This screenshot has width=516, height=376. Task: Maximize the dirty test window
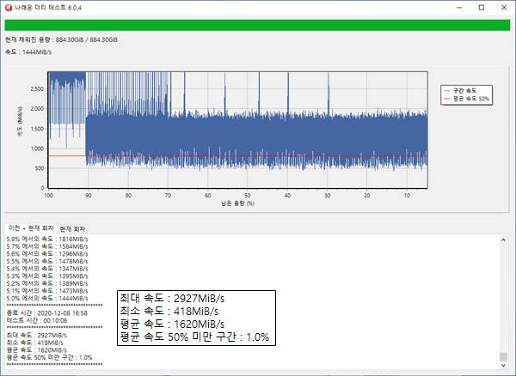pos(481,8)
